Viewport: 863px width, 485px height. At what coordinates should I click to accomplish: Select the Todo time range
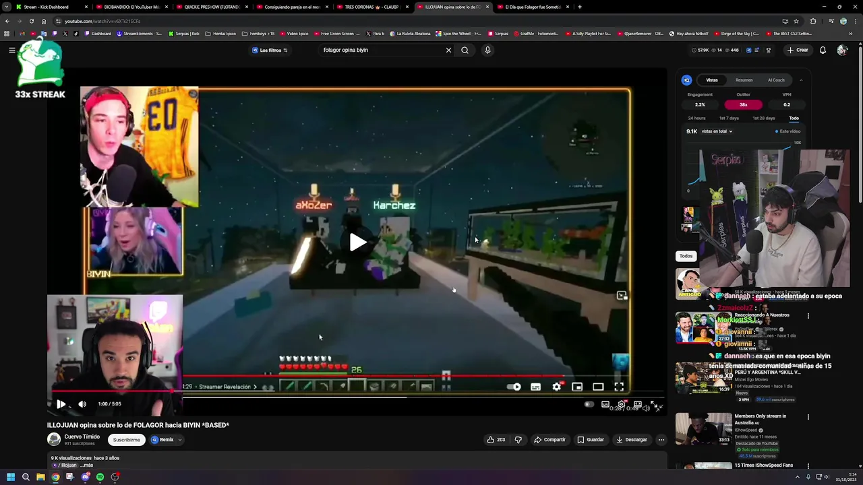pyautogui.click(x=794, y=119)
